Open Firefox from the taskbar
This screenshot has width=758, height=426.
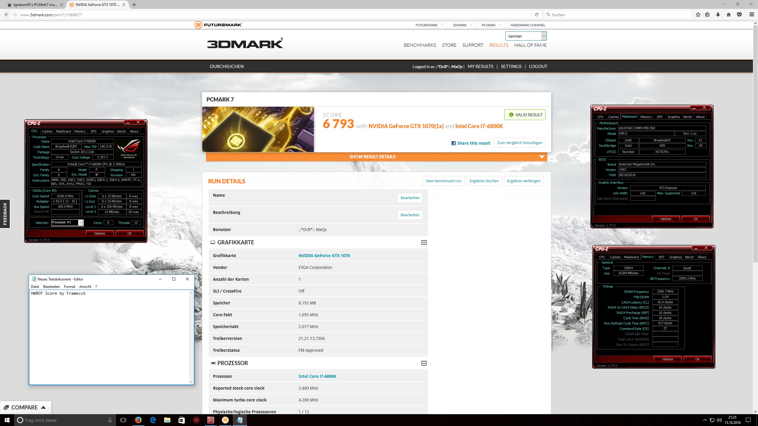click(138, 420)
